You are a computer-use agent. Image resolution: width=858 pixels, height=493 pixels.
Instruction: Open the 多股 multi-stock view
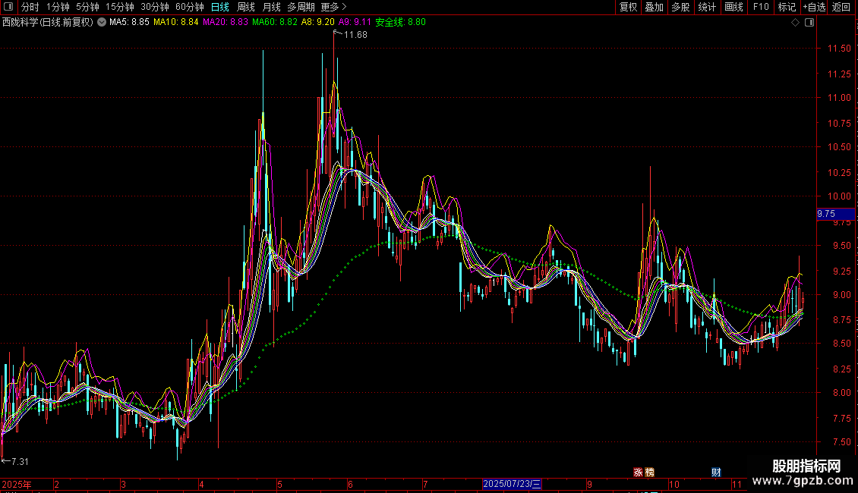coord(680,7)
